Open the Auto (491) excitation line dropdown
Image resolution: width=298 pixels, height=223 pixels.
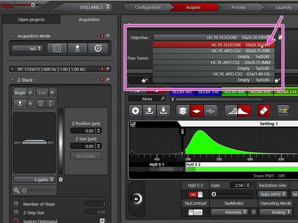(272, 194)
